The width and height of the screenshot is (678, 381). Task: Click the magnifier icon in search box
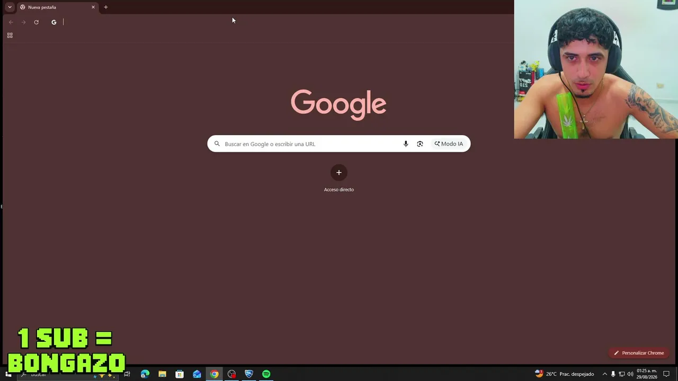(x=217, y=144)
